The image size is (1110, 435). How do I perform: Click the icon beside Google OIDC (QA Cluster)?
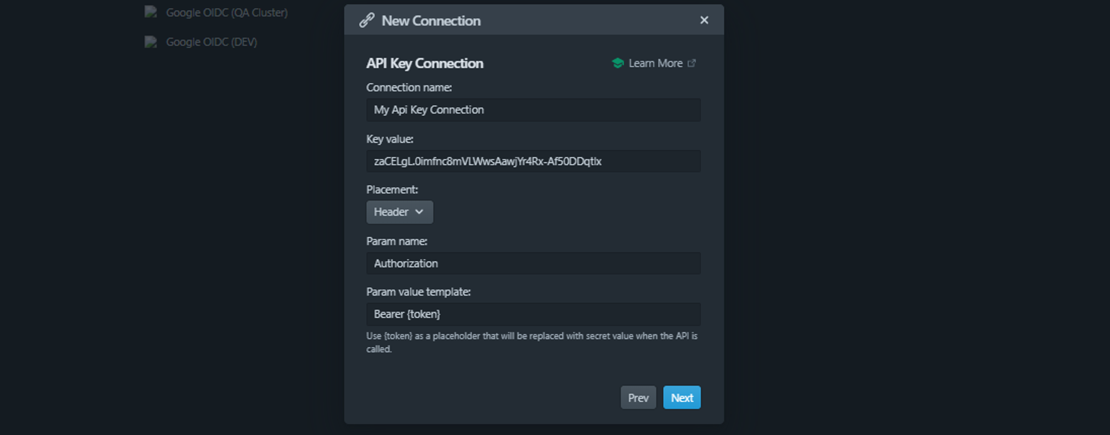pyautogui.click(x=150, y=12)
